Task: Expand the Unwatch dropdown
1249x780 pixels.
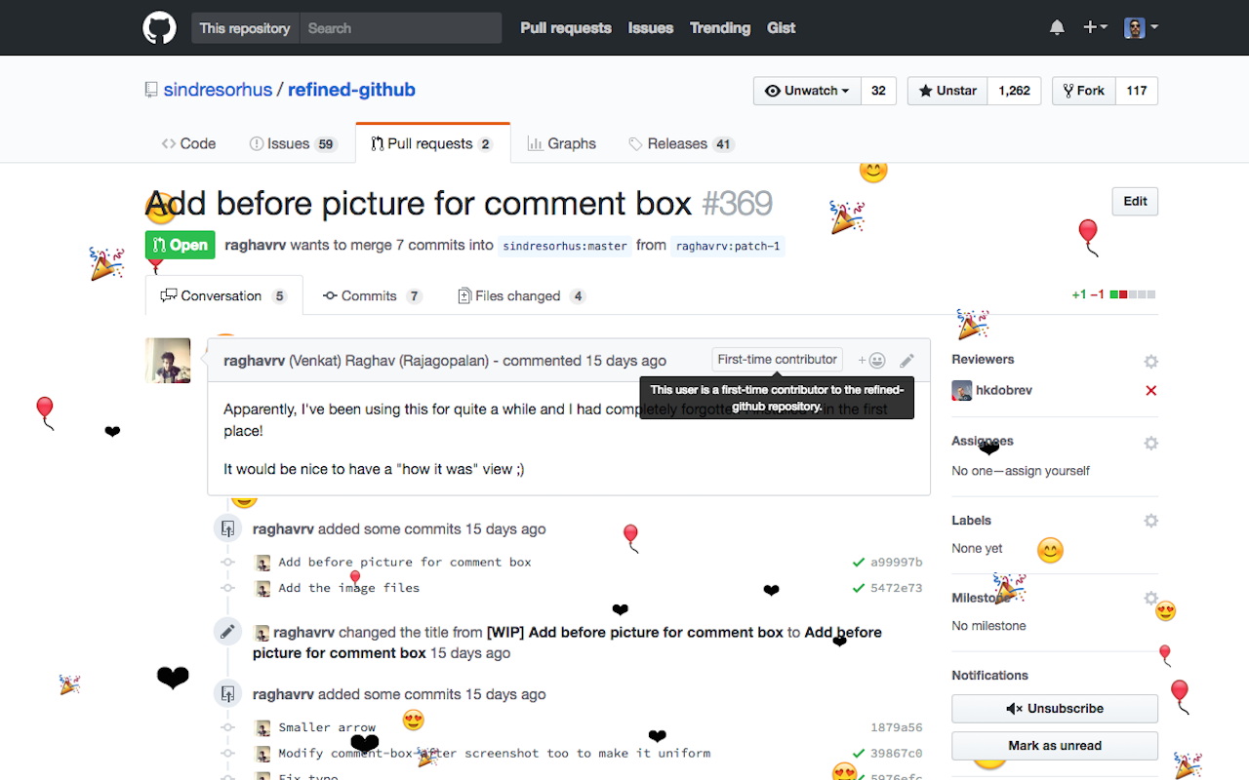Action: [808, 91]
